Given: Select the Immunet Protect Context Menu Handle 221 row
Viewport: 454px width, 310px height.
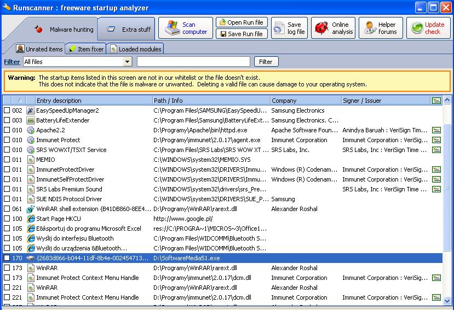Looking at the screenshot, I should pyautogui.click(x=222, y=297).
